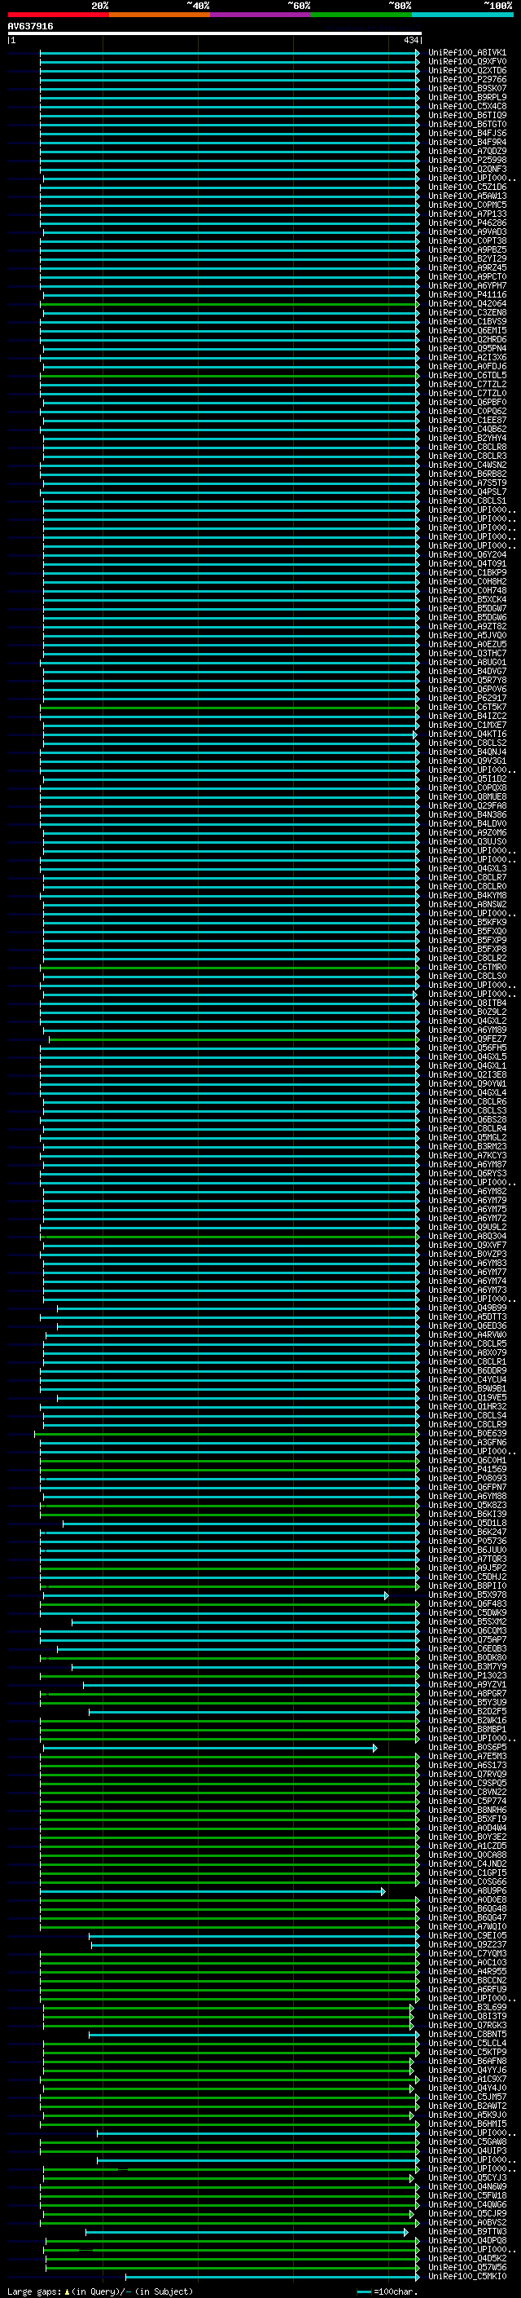The image size is (521, 2298).
Task: Click hit label UniRef100_P13023
Action: pyautogui.click(x=466, y=1676)
